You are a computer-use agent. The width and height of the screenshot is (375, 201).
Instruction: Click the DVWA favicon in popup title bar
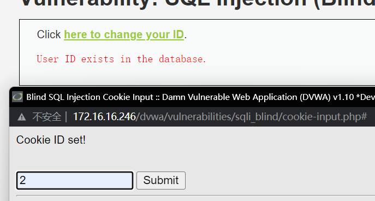17,97
